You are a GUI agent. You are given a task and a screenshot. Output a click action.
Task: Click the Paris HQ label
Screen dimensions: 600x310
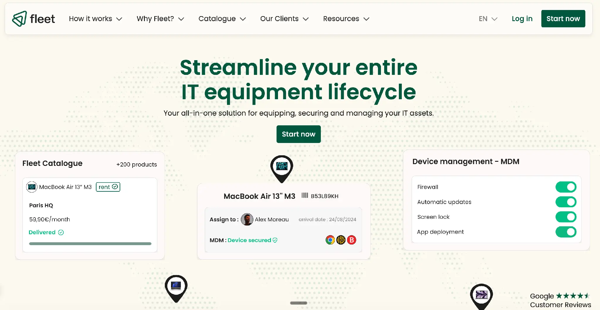41,205
